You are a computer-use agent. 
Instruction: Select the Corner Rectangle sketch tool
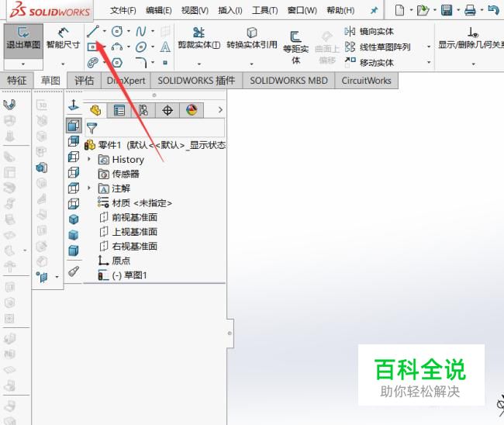tap(92, 47)
